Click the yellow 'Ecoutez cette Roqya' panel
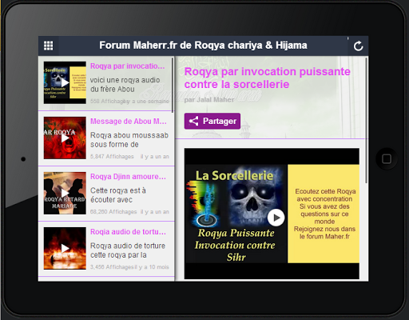Screen dimensions: 409x320 (x=324, y=214)
